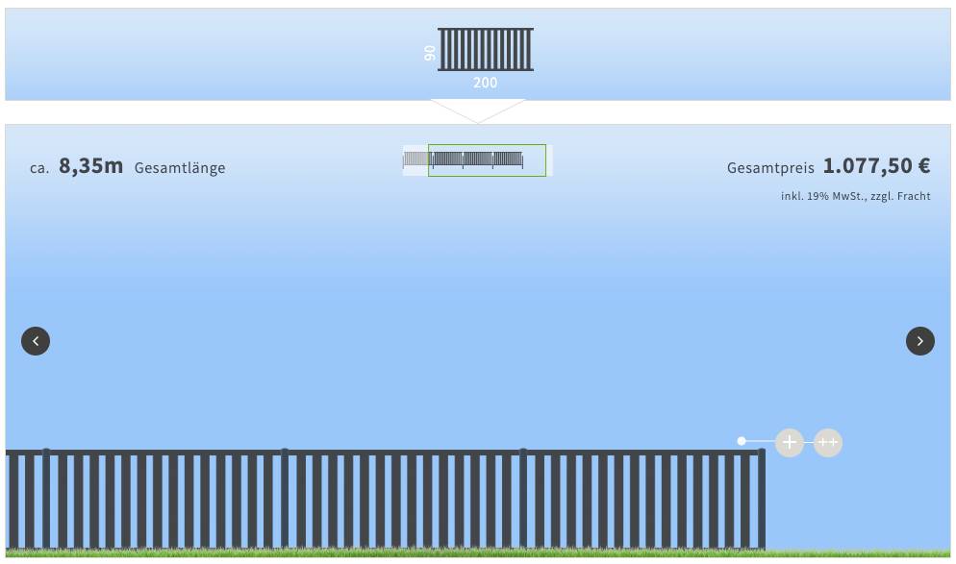This screenshot has width=956, height=564.
Task: Select the fence element preview in the top panel
Action: 486,49
